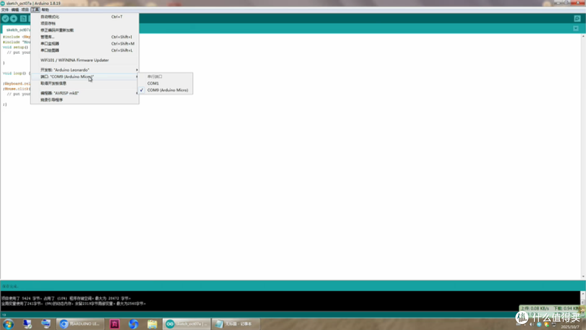The height and width of the screenshot is (330, 586).
Task: Open the blue swirl browser taskbar icon
Action: 133,324
